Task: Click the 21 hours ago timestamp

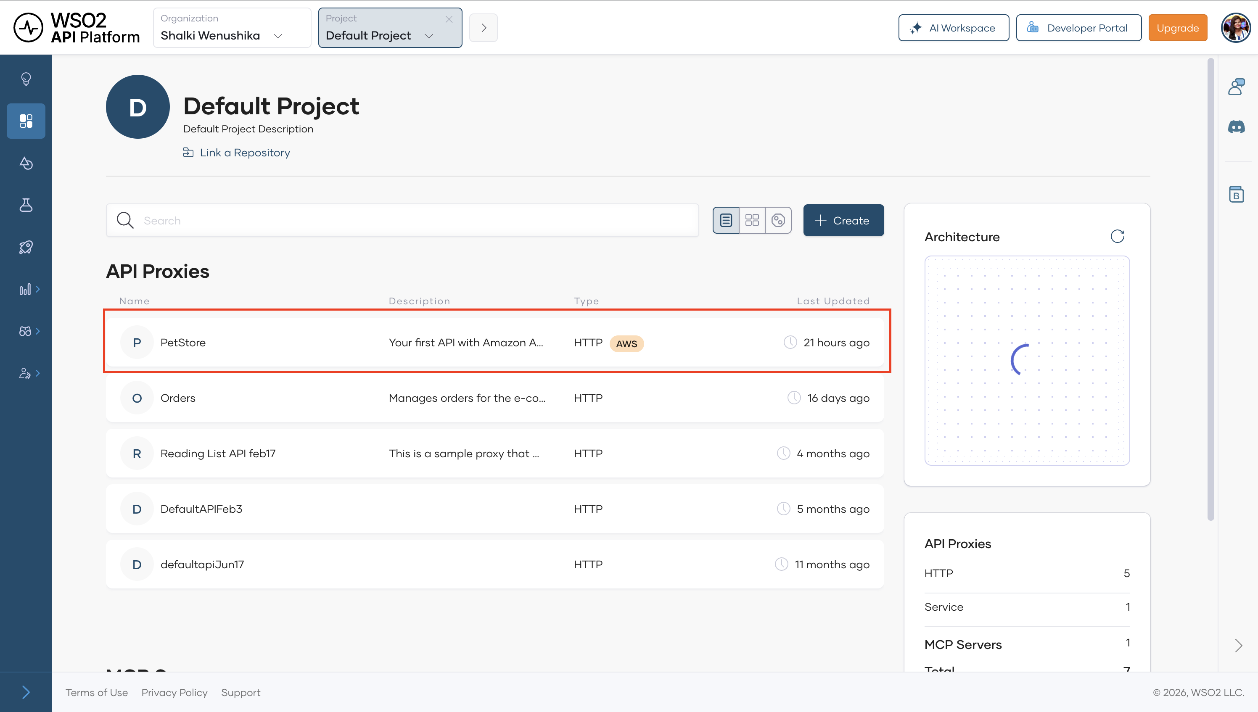Action: tap(836, 342)
